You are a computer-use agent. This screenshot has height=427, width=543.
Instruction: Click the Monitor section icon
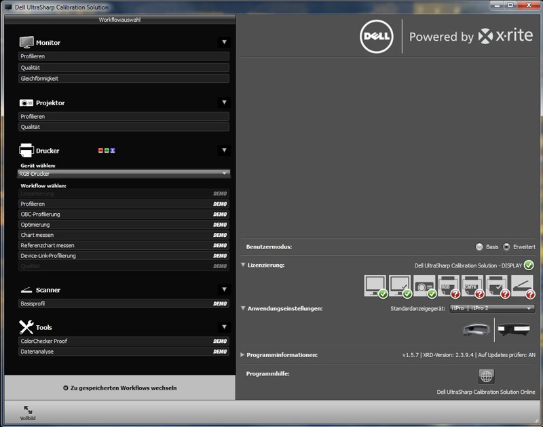(26, 42)
